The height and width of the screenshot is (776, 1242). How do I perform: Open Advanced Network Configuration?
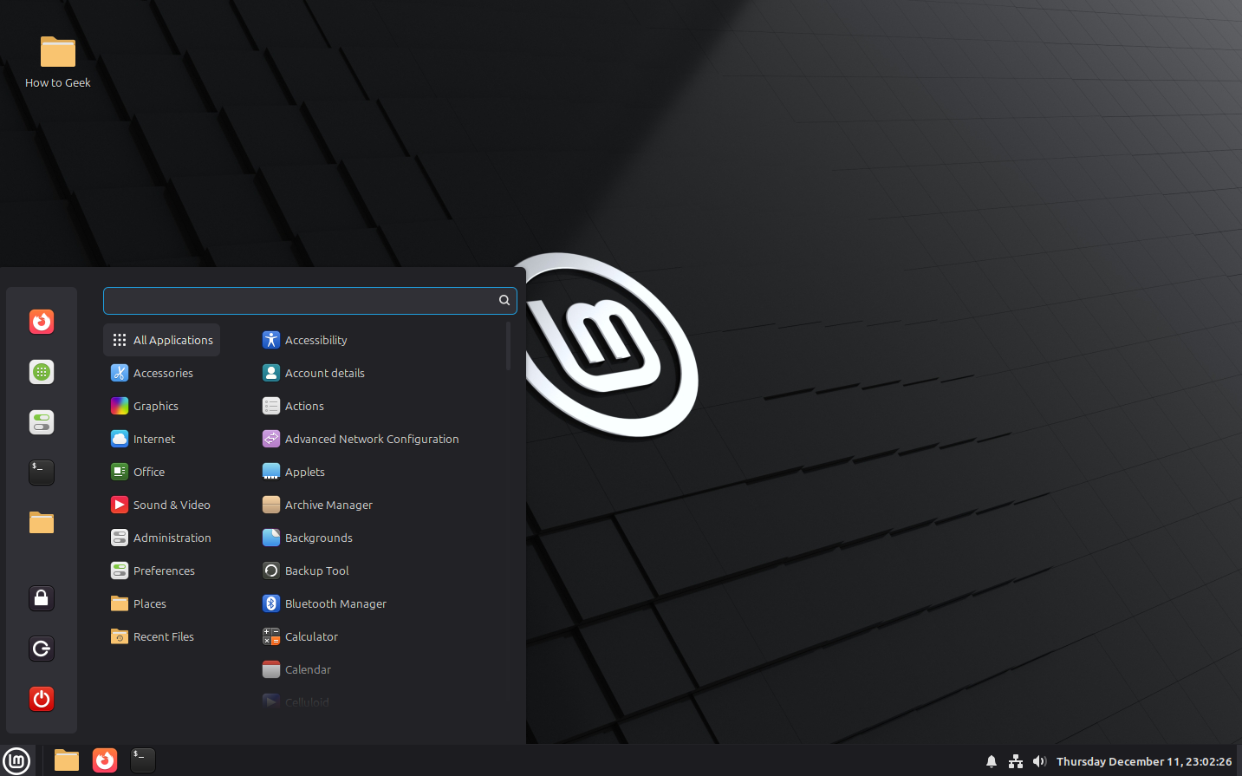point(371,439)
